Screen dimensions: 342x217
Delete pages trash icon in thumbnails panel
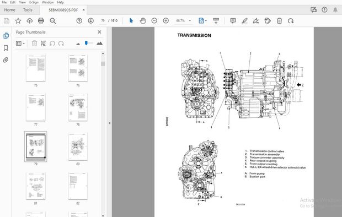pyautogui.click(x=34, y=44)
